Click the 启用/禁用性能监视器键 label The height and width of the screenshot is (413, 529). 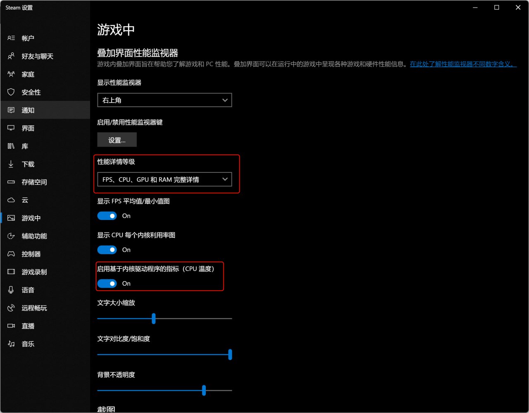click(130, 122)
